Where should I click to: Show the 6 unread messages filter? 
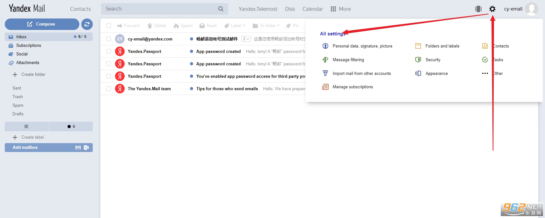pyautogui.click(x=71, y=127)
